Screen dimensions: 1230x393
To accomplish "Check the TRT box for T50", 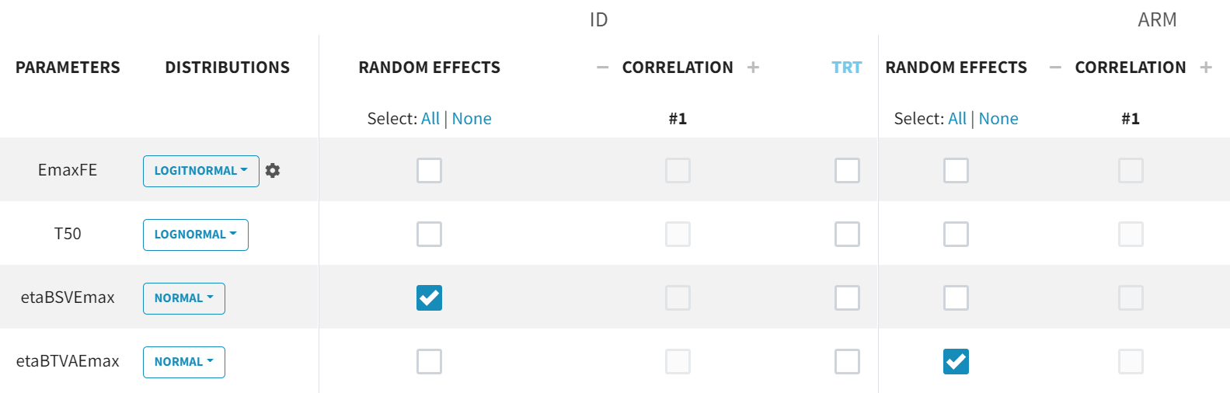I will coord(847,234).
